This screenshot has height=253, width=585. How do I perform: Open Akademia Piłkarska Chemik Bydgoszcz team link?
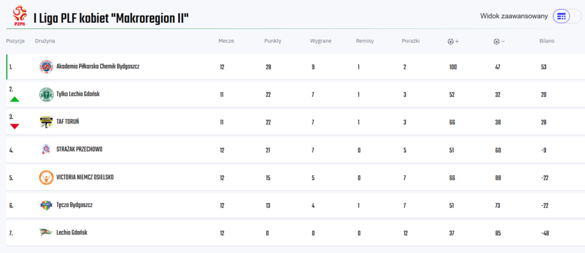pyautogui.click(x=97, y=67)
